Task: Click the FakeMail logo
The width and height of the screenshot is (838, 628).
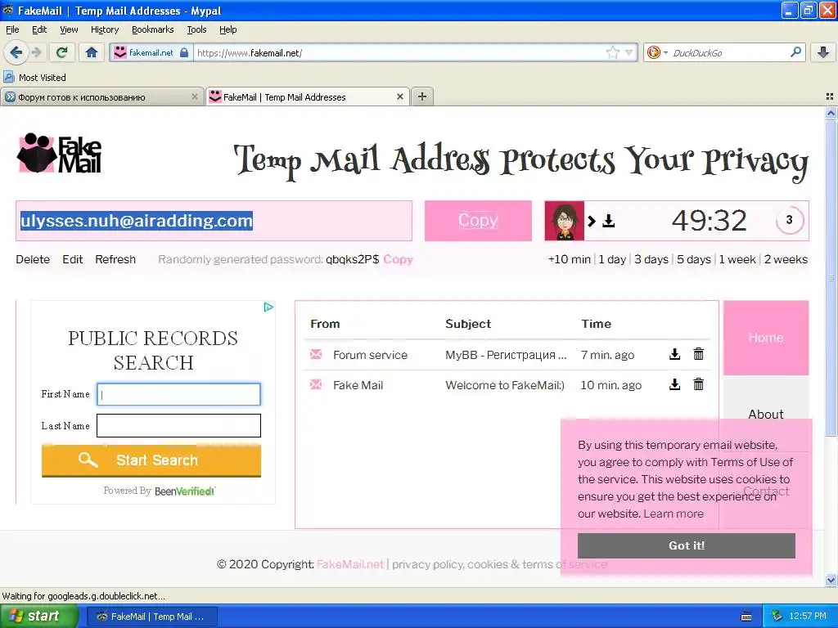Action: [x=59, y=154]
